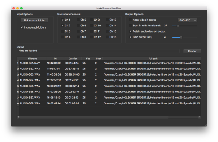Viewport: 218px width, 142px height.
Task: Sort by TC column header
Action: point(55,59)
